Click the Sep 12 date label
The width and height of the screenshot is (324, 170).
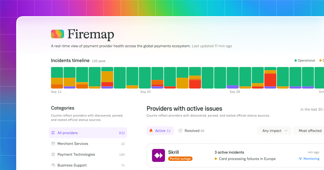[x=56, y=92]
